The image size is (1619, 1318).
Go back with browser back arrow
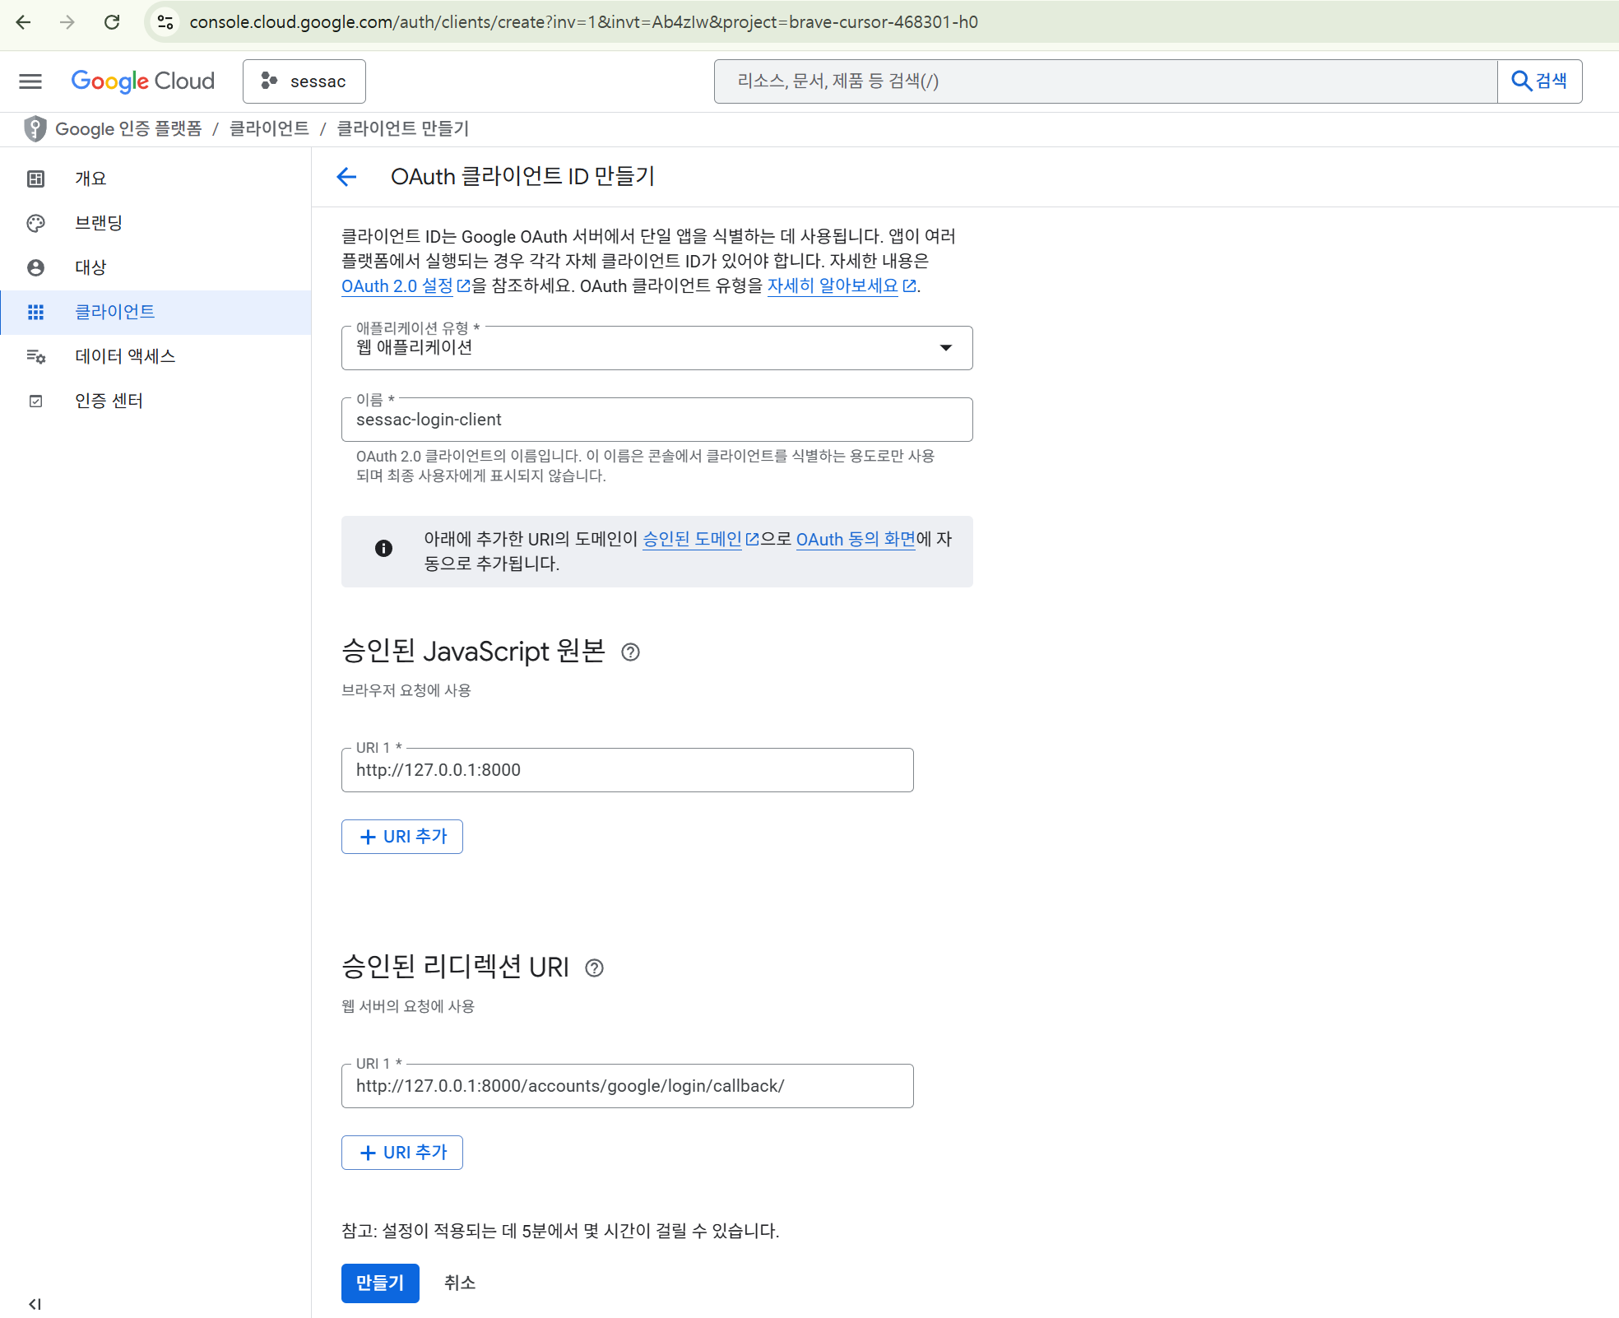(23, 22)
